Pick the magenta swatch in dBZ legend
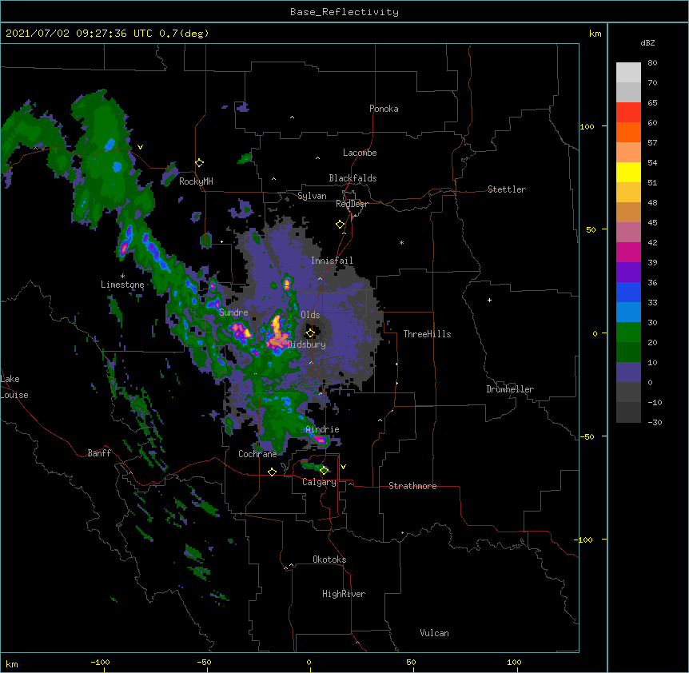The height and width of the screenshot is (673, 689). tap(628, 252)
